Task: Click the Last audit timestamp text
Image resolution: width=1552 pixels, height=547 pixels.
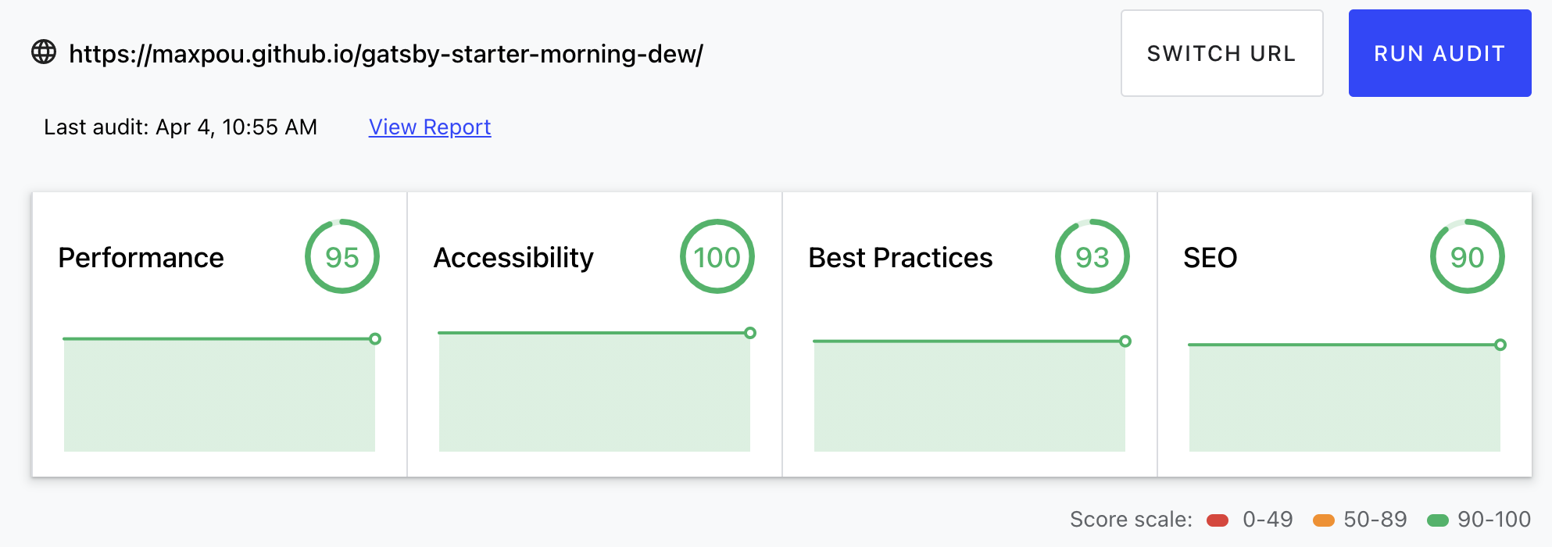Action: (x=181, y=127)
